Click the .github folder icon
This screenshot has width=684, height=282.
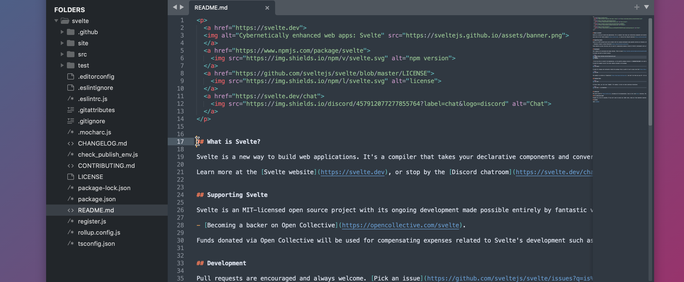(x=71, y=32)
